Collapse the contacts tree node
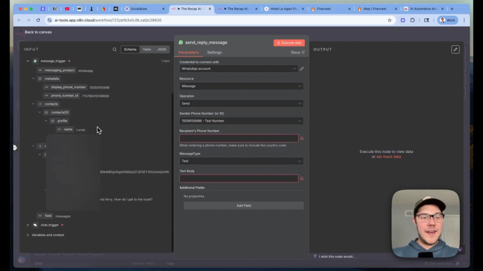The width and height of the screenshot is (483, 271). pos(33,104)
